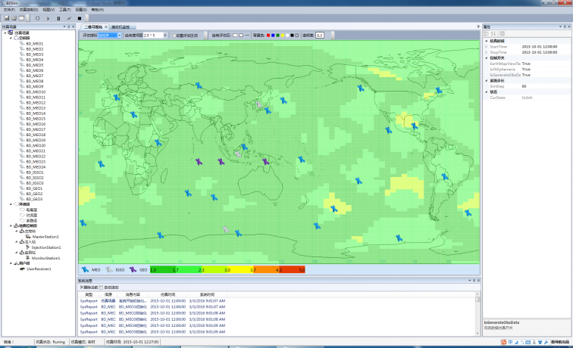Pause simulation with the pause button
Viewport: 573px width, 348px height.
58,18
